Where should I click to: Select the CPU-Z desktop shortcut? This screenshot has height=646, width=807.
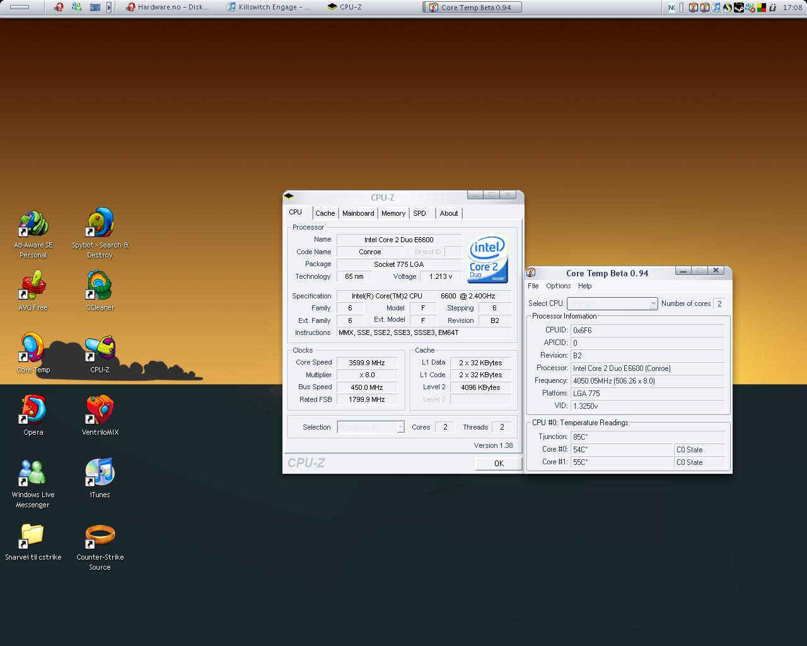(100, 354)
